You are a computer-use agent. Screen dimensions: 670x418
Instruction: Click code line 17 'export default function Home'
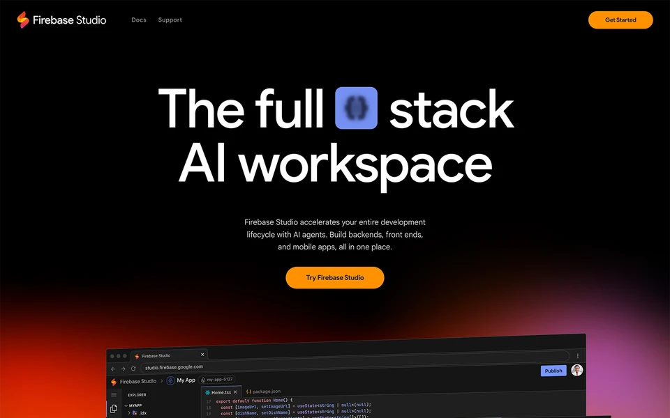[254, 401]
